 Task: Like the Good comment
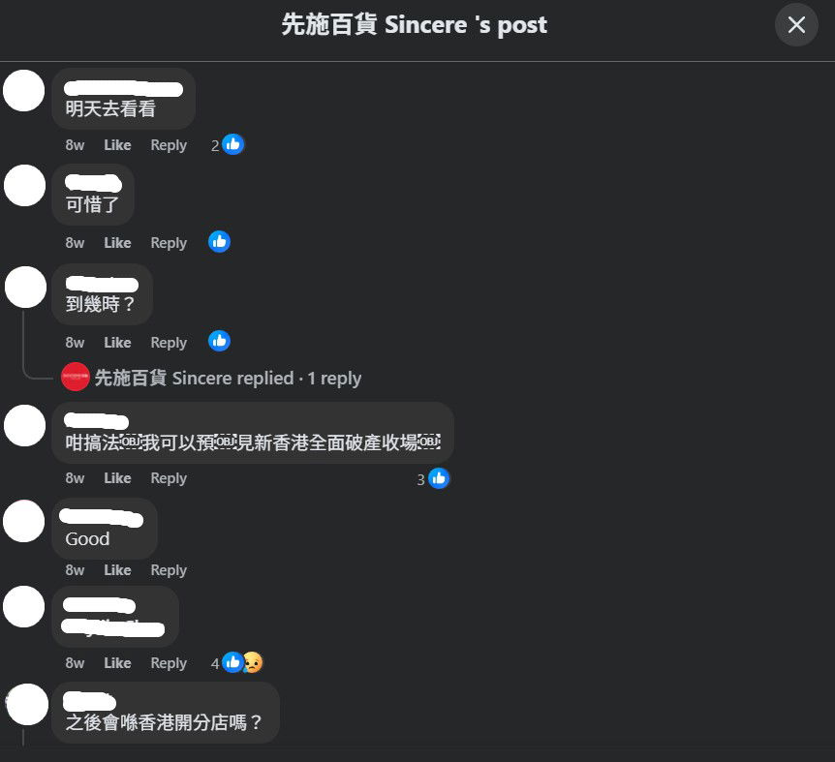click(x=117, y=570)
